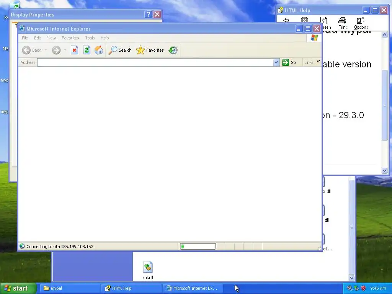Click the status bar globe icon
392x294 pixels.
tap(22, 246)
